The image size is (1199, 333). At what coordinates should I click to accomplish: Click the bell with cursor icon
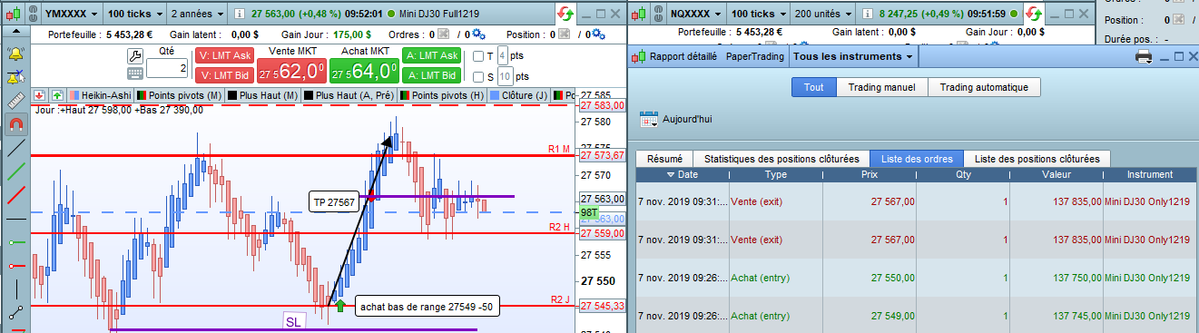(x=15, y=76)
